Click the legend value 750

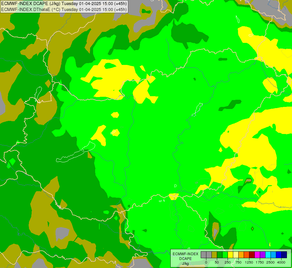coord(238,262)
